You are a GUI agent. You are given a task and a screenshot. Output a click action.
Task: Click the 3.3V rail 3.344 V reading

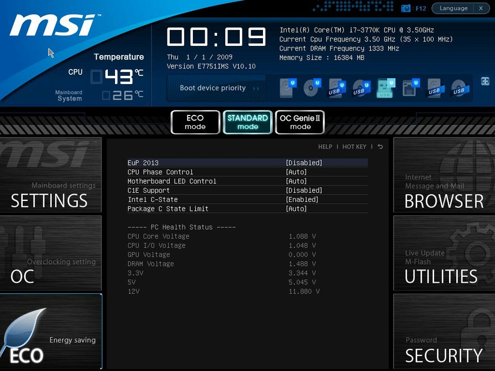[x=302, y=273]
